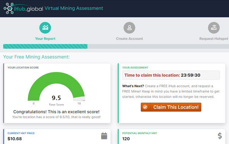Image resolution: width=229 pixels, height=144 pixels.
Task: Click the $10.68 HNT price value
Action: (15, 139)
